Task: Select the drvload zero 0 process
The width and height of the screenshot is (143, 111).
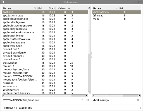Action: pos(45,59)
